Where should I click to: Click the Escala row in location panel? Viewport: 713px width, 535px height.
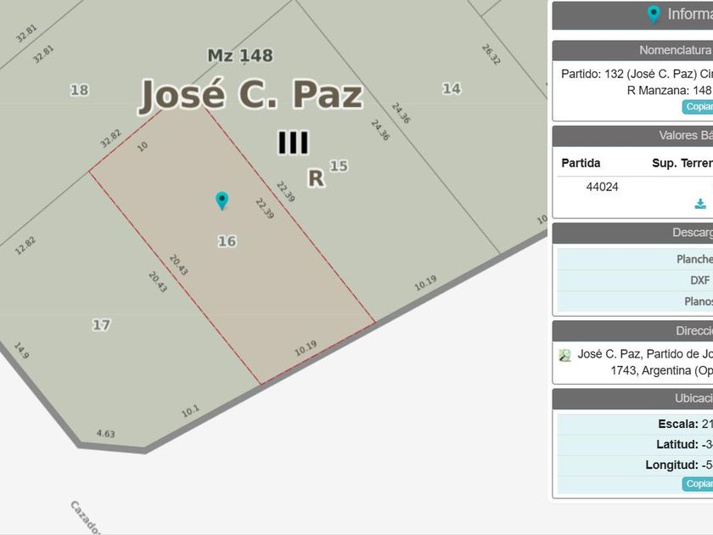(635, 425)
